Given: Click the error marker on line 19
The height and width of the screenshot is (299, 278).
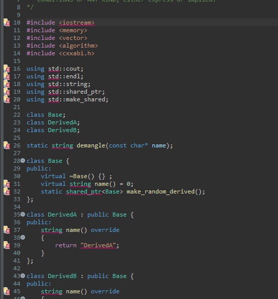Looking at the screenshot, I should click(x=7, y=92).
